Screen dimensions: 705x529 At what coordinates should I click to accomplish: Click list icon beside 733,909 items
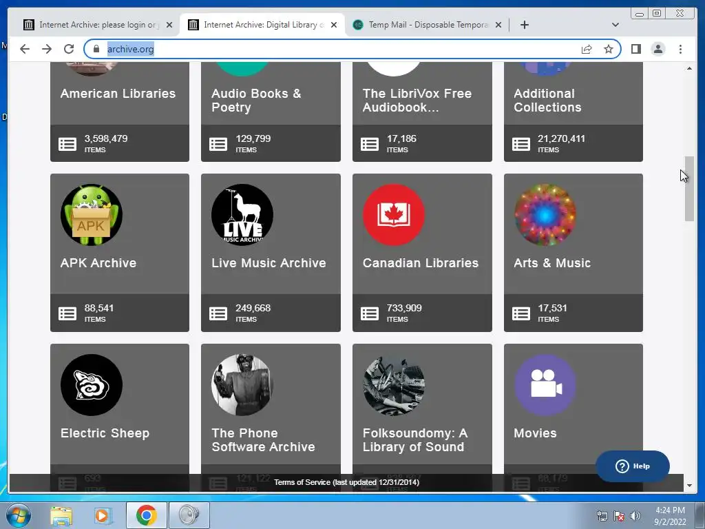point(370,313)
